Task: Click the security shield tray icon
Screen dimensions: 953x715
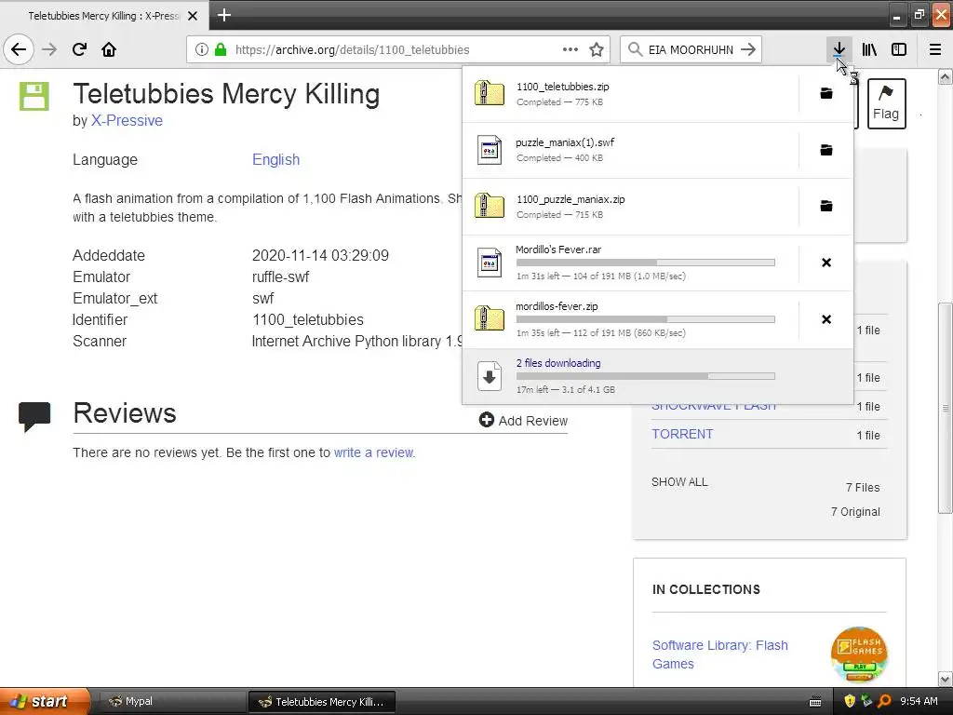Action: click(x=850, y=701)
